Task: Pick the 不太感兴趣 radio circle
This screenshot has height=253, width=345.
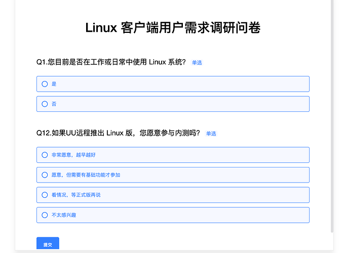Action: point(45,215)
